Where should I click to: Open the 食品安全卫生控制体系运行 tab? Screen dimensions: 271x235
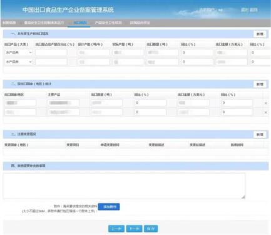(44, 23)
